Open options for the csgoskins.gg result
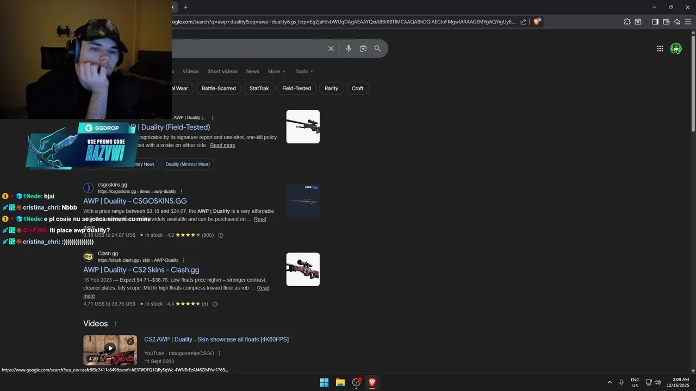Viewport: 696px width, 391px height. (182, 192)
